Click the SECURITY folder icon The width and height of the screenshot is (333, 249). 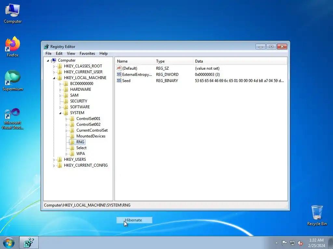pos(66,101)
